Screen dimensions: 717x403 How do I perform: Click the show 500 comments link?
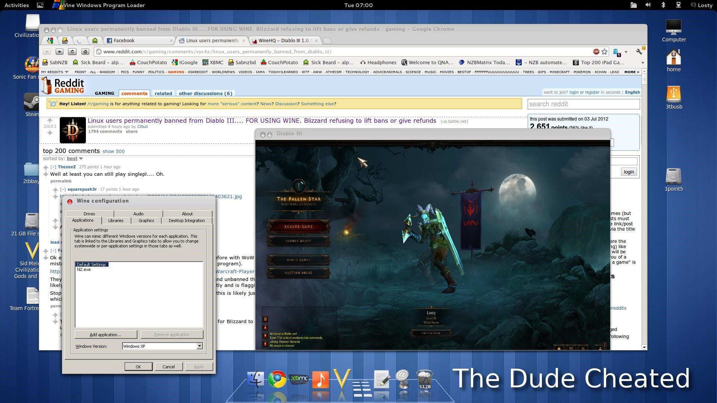pyautogui.click(x=114, y=151)
